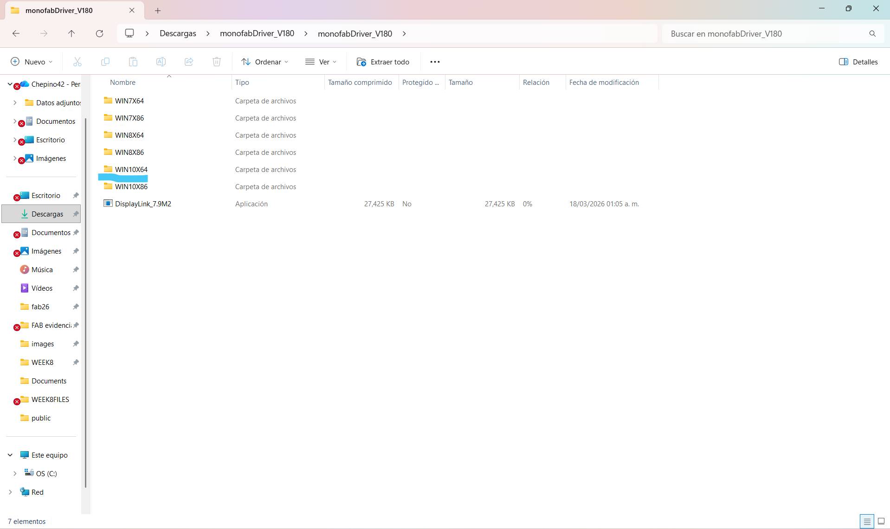
Task: Open the WEEK8FILES folder in sidebar
Action: pos(45,400)
